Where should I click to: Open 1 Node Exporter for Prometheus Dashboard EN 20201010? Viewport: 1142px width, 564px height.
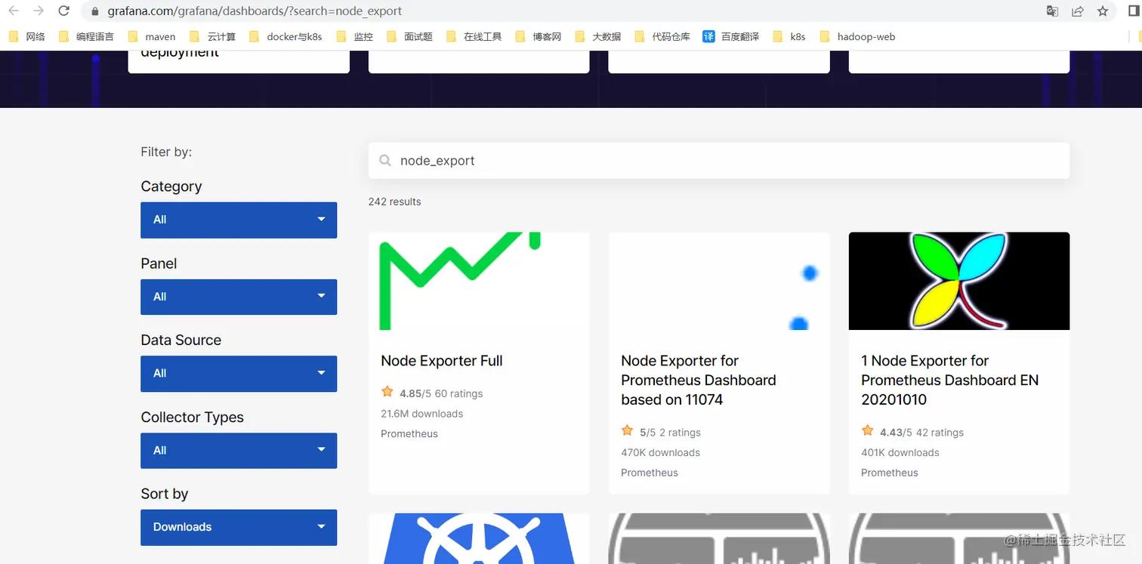coord(950,380)
